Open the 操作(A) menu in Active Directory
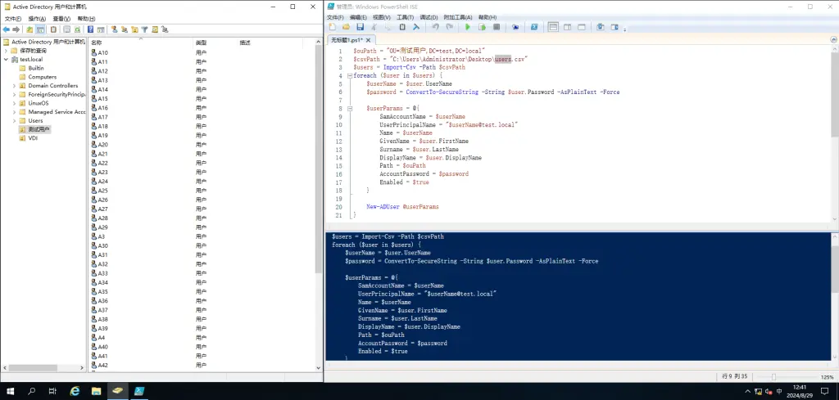This screenshot has height=400, width=839. tap(38, 18)
